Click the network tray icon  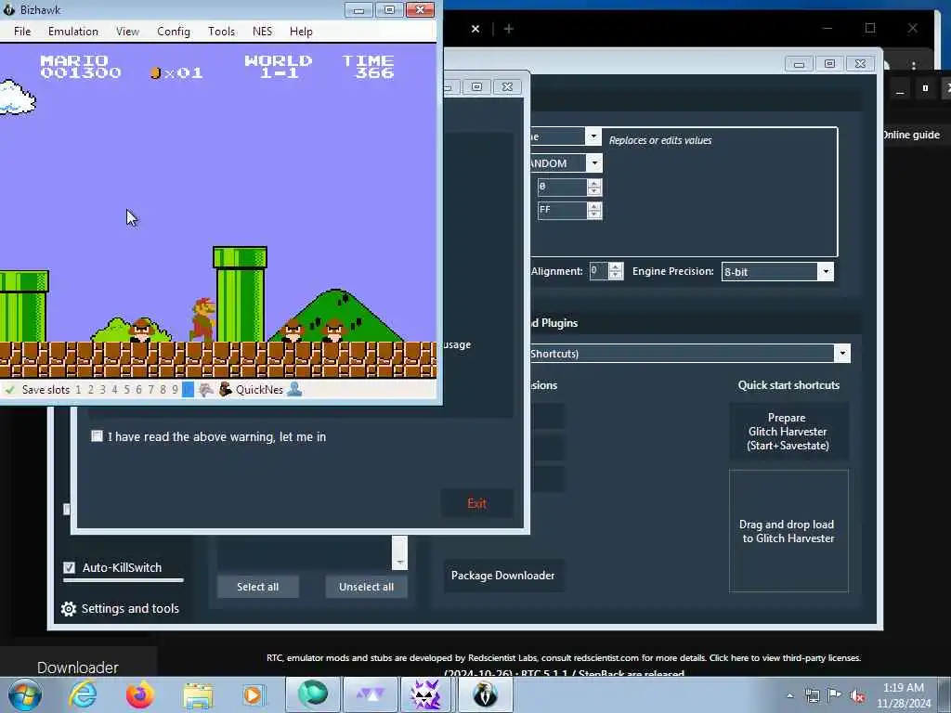click(812, 696)
